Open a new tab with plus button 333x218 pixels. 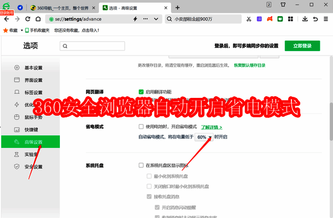click(x=178, y=8)
